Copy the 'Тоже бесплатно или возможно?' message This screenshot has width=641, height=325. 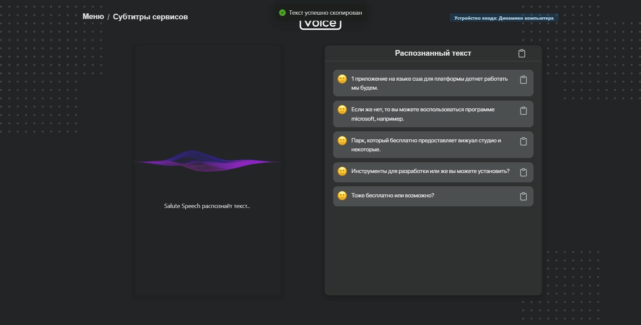(523, 196)
